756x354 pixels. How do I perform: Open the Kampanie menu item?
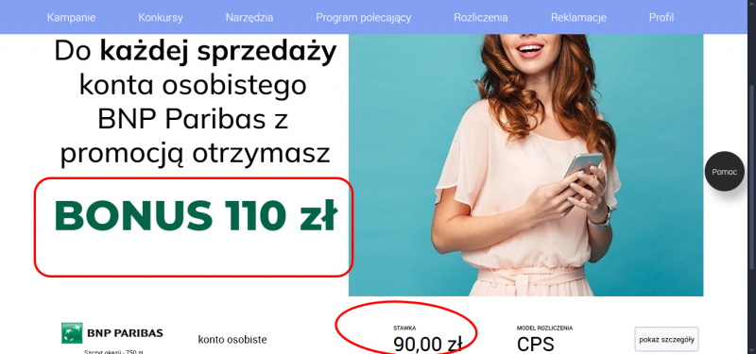(72, 18)
